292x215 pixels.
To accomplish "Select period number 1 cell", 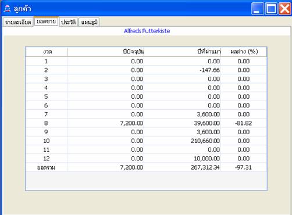I will [47, 62].
